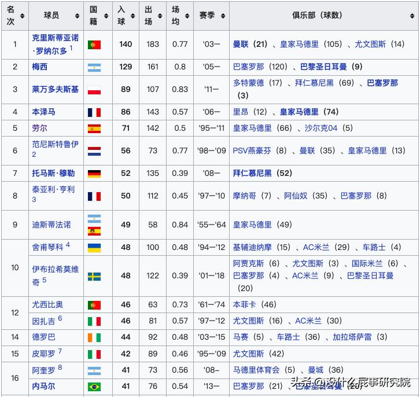Sort table by 俱乐部(球数) column arrows

tap(412, 16)
